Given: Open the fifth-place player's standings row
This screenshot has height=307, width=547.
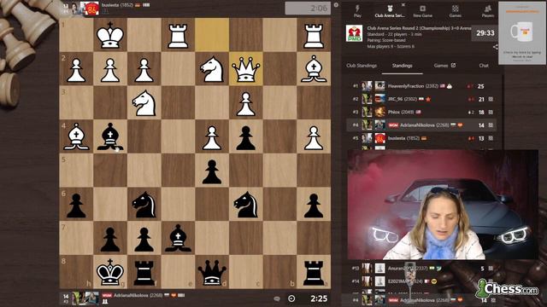Looking at the screenshot, I should 421,138.
